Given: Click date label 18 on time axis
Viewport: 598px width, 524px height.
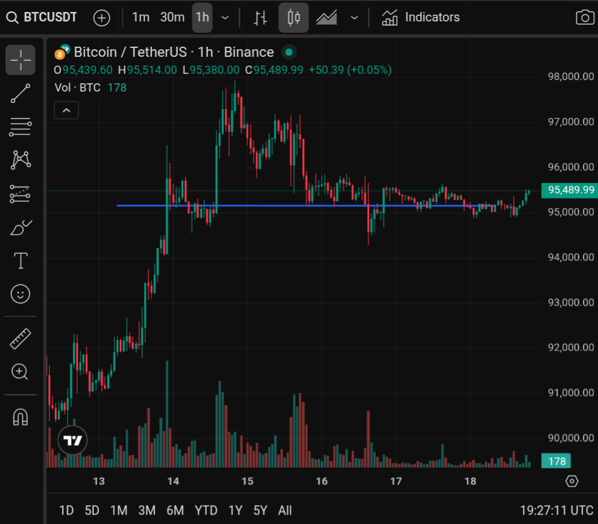Looking at the screenshot, I should click(x=470, y=481).
